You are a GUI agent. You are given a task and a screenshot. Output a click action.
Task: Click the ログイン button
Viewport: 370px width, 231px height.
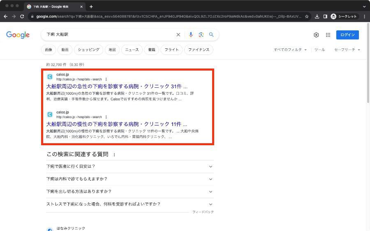[347, 35]
